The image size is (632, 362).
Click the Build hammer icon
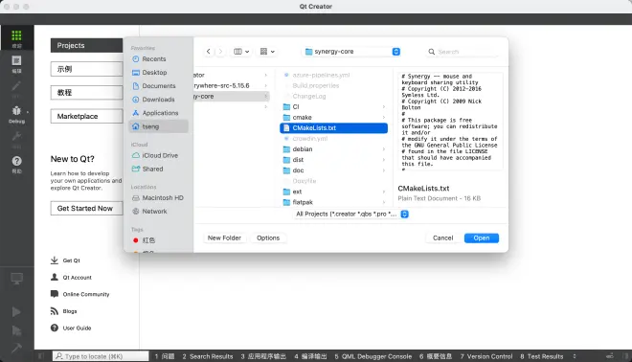coord(16,348)
